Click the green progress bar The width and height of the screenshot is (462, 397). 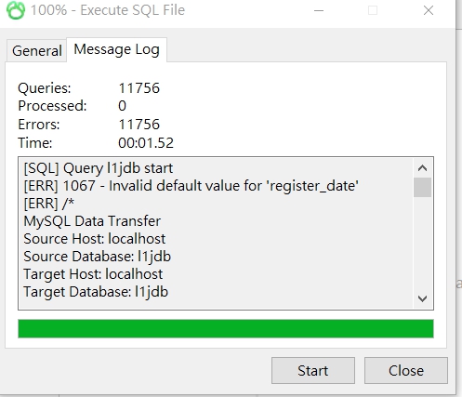tap(226, 328)
